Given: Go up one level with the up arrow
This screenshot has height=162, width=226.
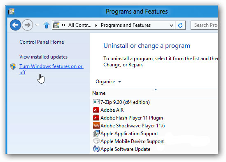Looking at the screenshot, I should tap(47, 25).
